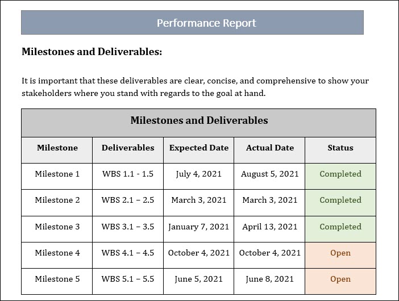This screenshot has height=301, width=399.
Task: Click the 'August 5, 2021' cell
Action: [269, 176]
